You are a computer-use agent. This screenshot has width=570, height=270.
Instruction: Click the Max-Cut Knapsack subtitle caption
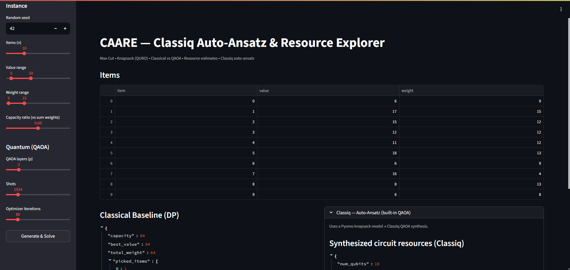(177, 58)
